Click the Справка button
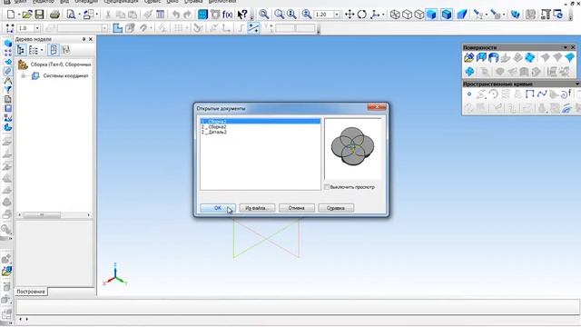Screen dimensions: 581x327 tap(336, 208)
